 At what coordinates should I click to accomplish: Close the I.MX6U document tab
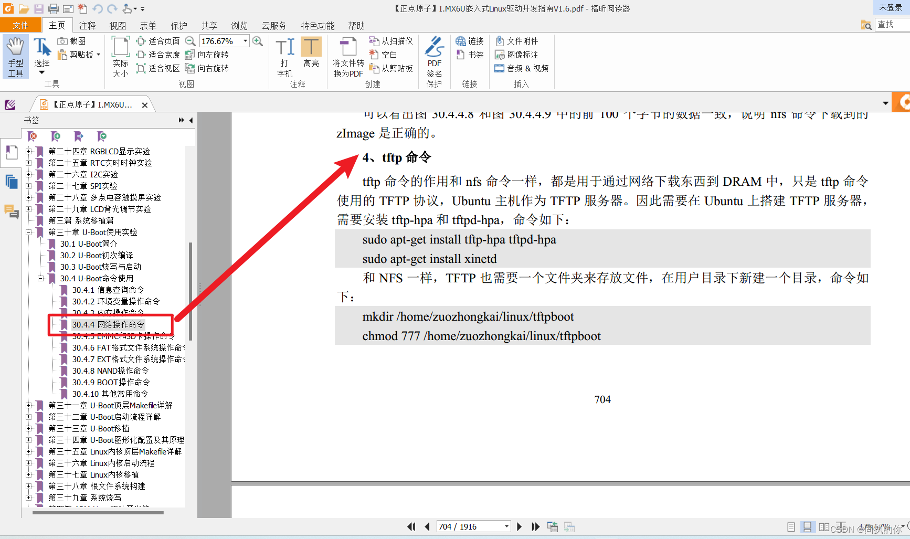(x=145, y=105)
